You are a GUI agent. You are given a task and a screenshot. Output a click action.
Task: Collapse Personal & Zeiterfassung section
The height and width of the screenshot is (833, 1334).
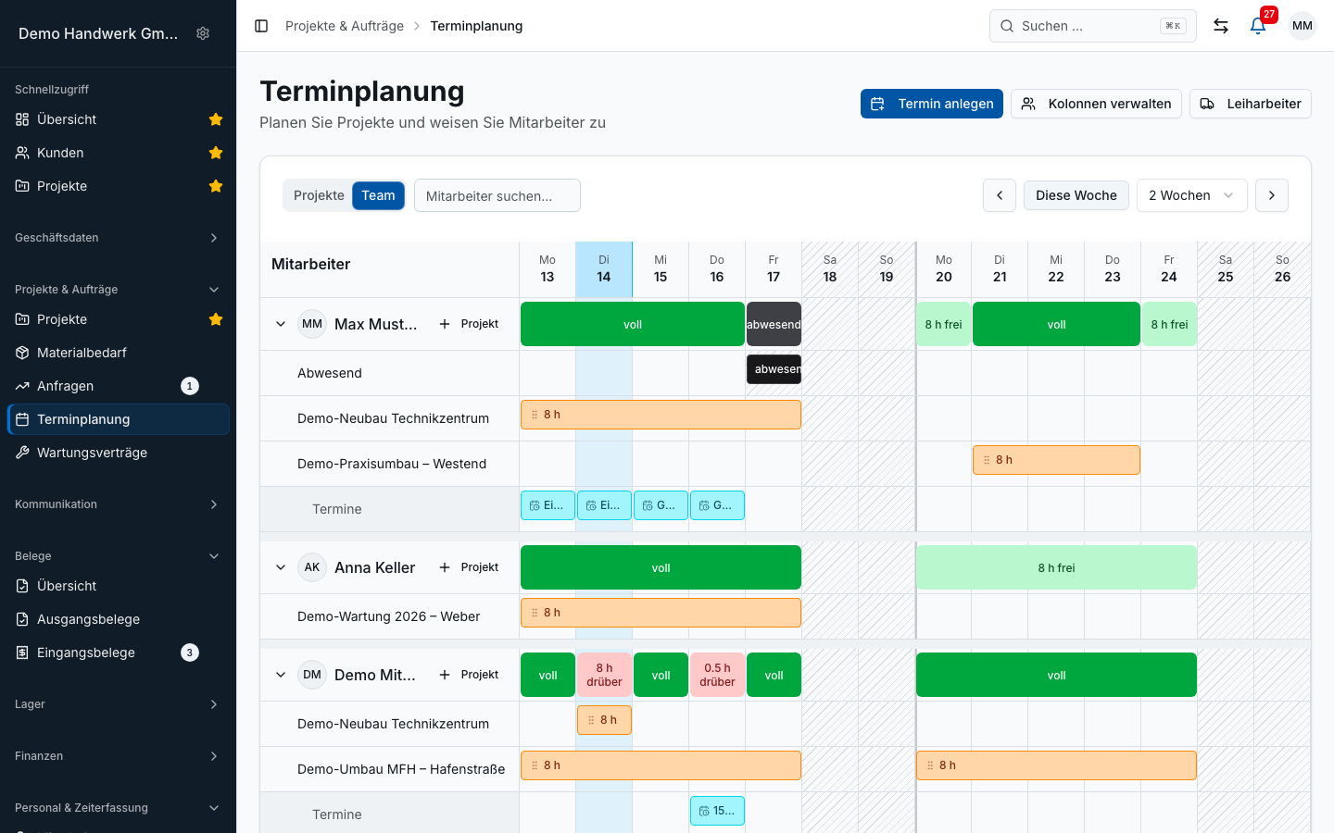118,808
